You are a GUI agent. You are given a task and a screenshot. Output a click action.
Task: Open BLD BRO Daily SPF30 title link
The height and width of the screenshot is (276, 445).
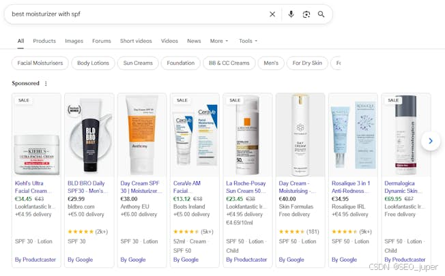point(87,187)
